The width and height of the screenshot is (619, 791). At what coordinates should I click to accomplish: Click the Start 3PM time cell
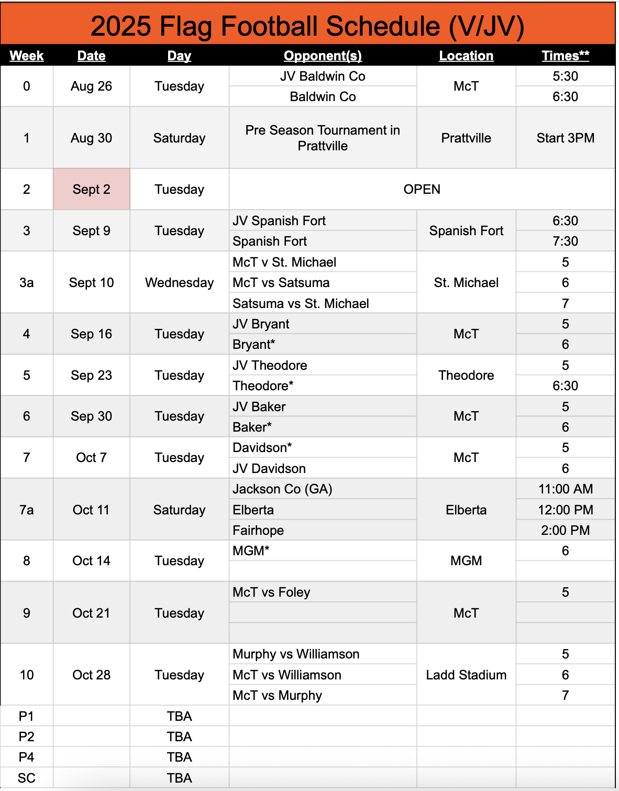pyautogui.click(x=566, y=138)
